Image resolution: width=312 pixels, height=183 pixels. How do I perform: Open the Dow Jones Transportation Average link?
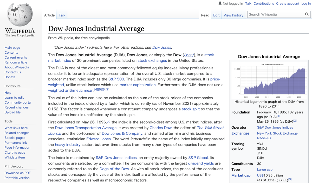[x=86, y=128]
